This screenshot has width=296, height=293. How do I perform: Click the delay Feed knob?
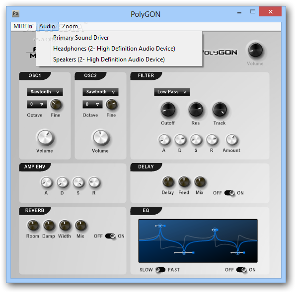[x=184, y=181]
